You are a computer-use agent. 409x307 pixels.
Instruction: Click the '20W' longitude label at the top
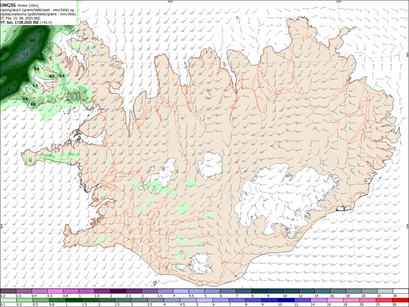coord(170,2)
